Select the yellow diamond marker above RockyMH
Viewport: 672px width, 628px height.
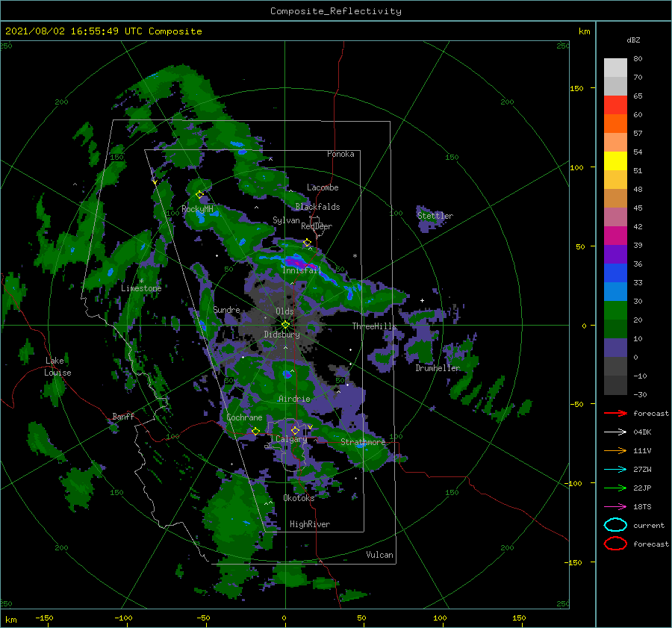click(x=199, y=195)
